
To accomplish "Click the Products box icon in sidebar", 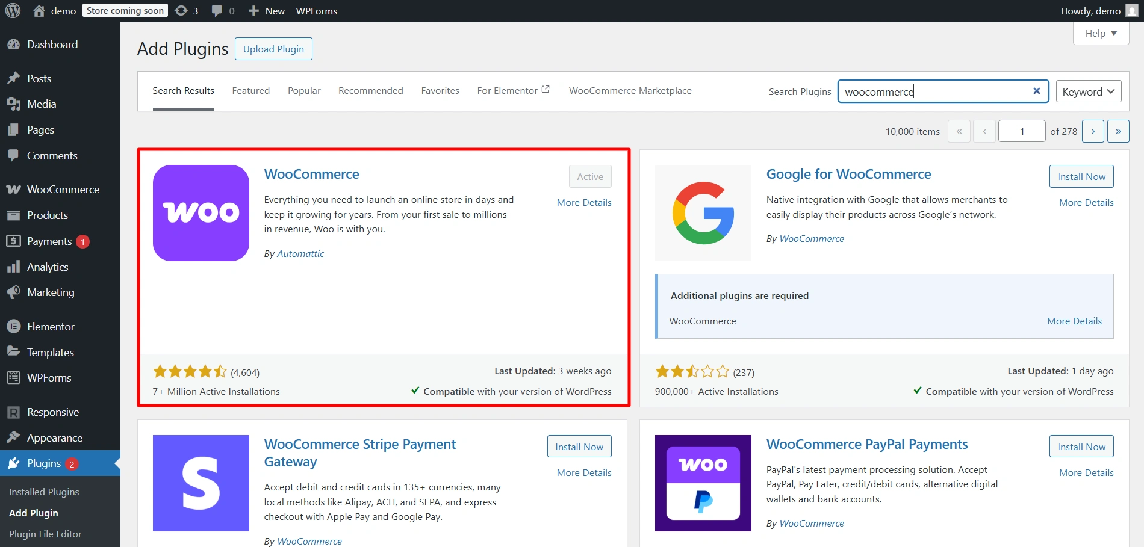I will [x=13, y=215].
